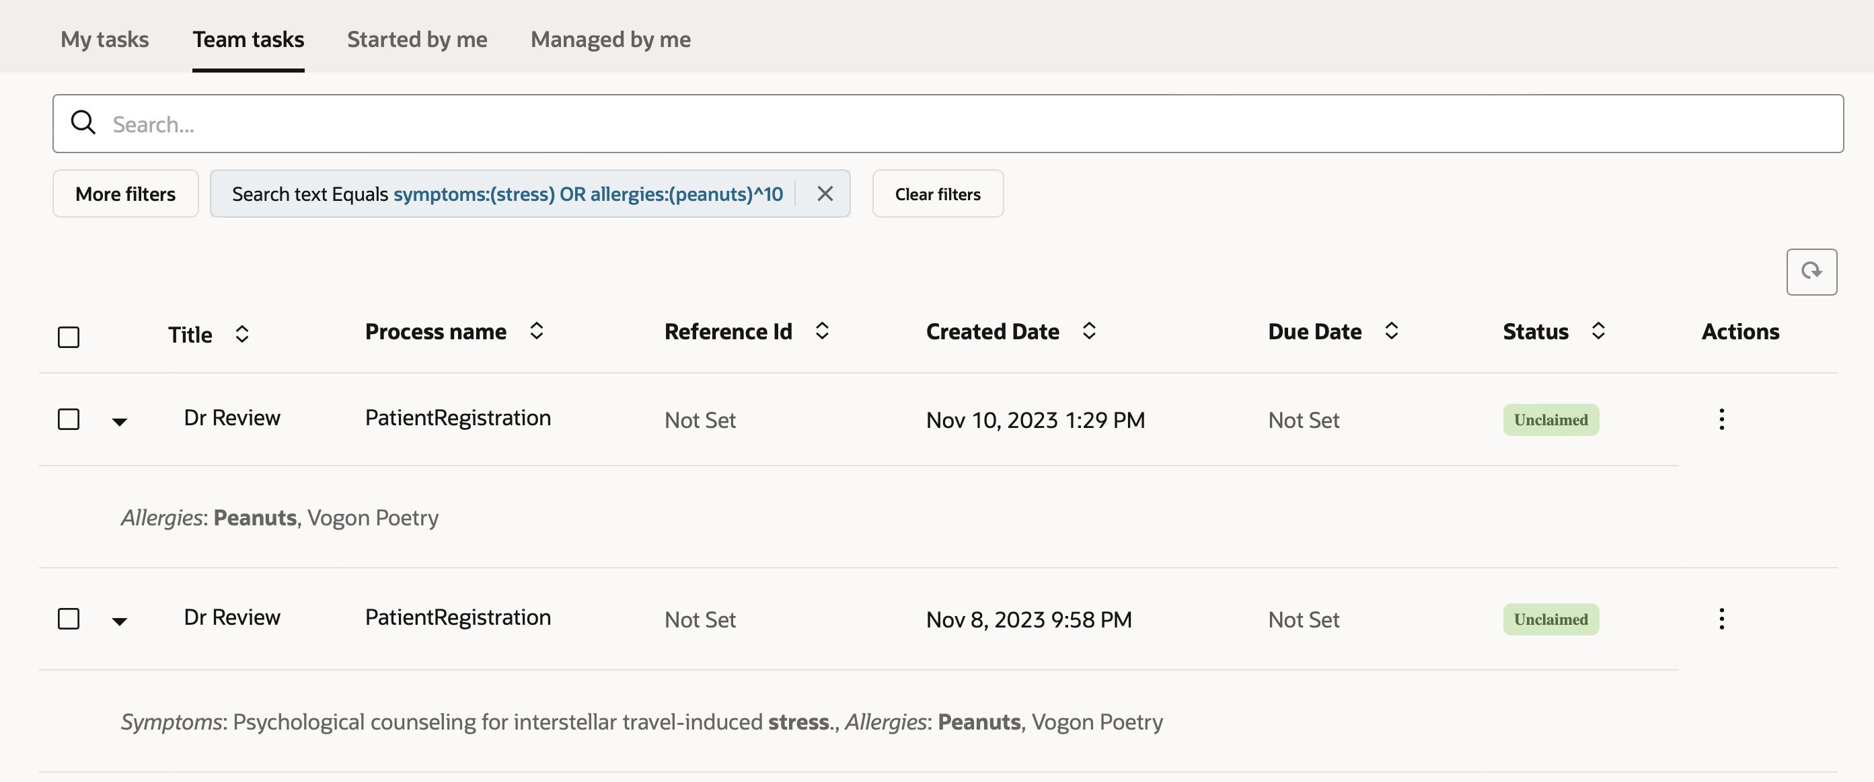Select all tasks via header checkbox
Screen dimensions: 1874x782
coord(68,336)
